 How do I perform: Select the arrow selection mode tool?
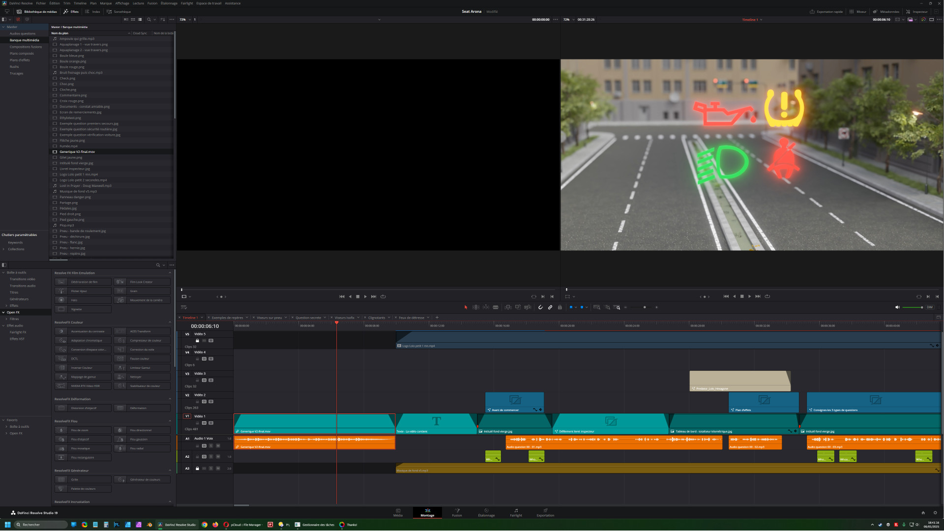(466, 307)
